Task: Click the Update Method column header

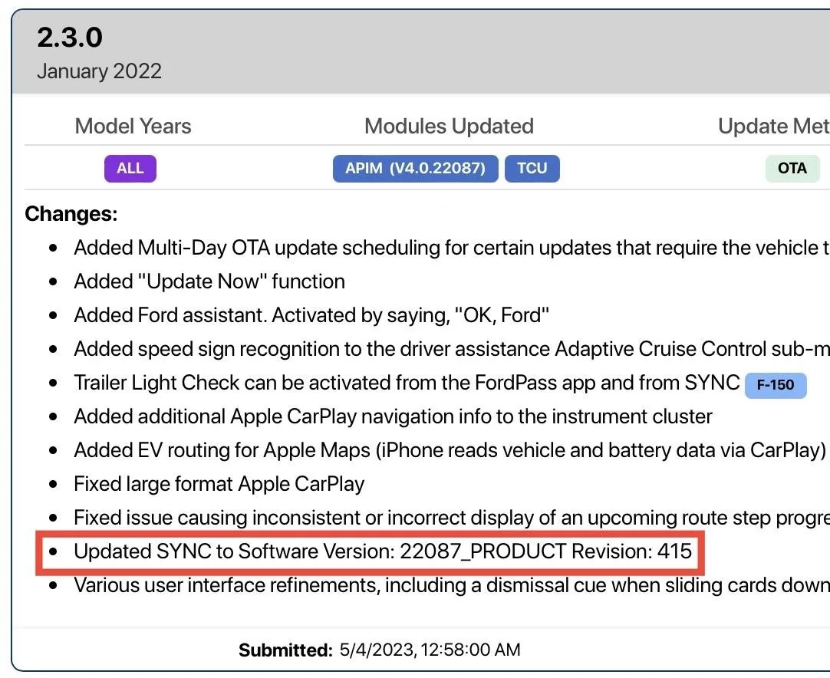Action: 773,127
